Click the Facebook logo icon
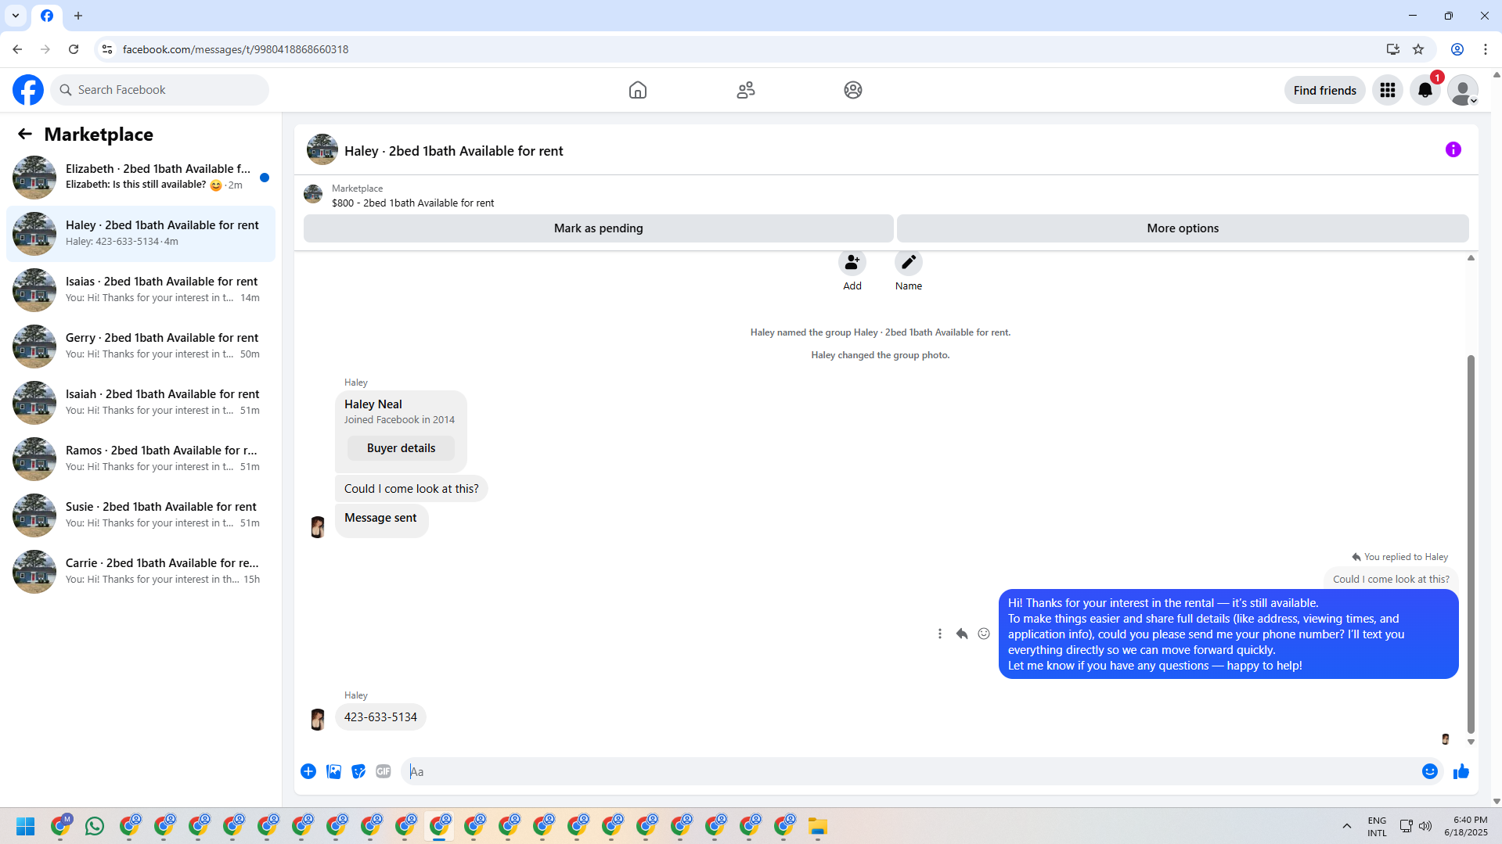Screen dimensions: 1502x844 click(28, 90)
